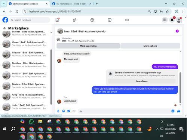The width and height of the screenshot is (187, 140).
Task: Open WhatsApp from the taskbar
Action: tap(31, 121)
